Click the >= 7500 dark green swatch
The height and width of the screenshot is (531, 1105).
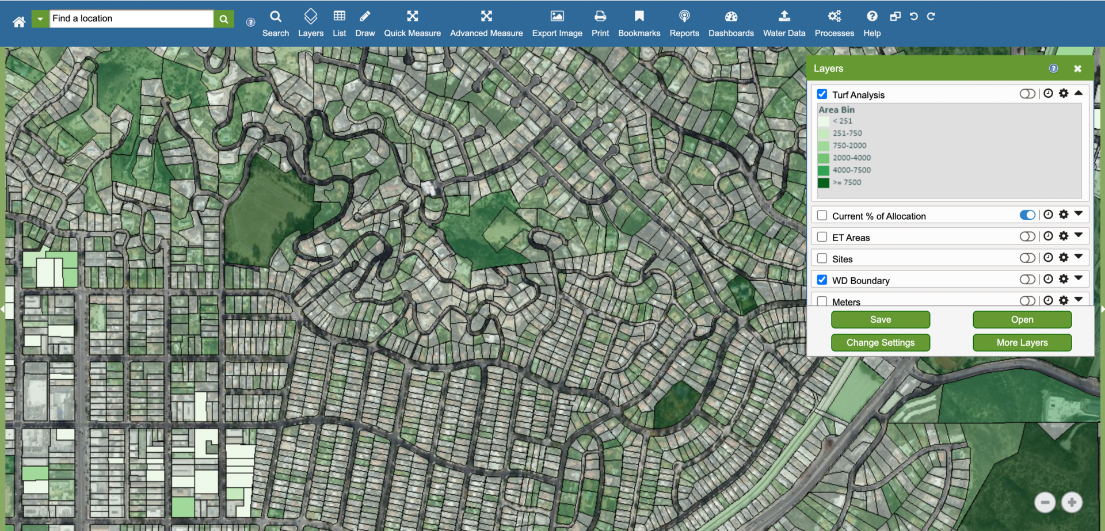[824, 183]
